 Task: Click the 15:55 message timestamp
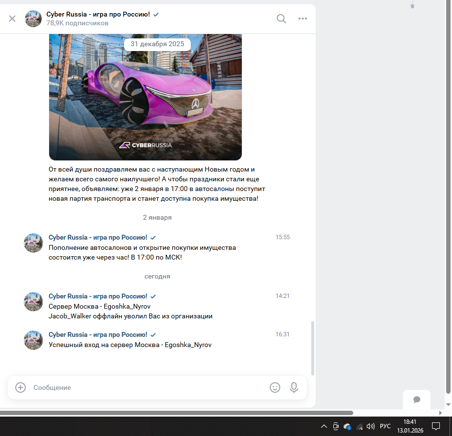click(x=283, y=237)
